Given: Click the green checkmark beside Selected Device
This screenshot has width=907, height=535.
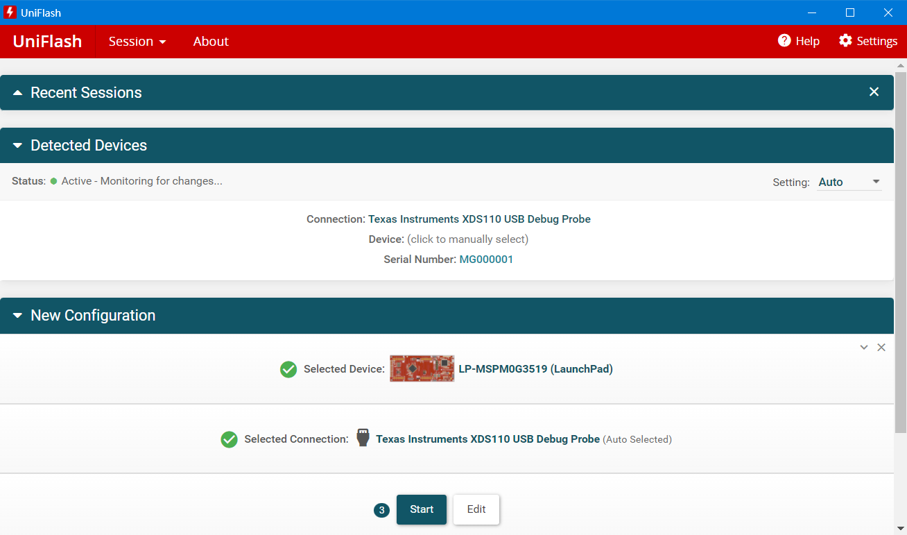Looking at the screenshot, I should tap(288, 369).
